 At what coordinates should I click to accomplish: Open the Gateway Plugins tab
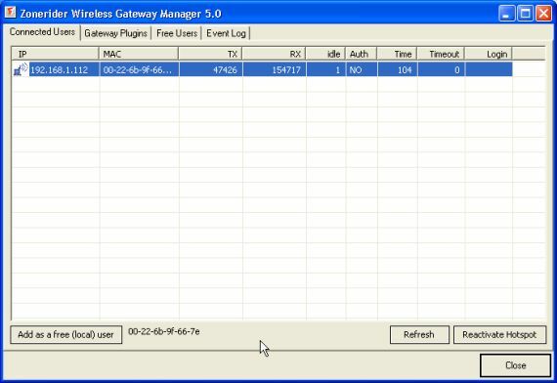(116, 33)
